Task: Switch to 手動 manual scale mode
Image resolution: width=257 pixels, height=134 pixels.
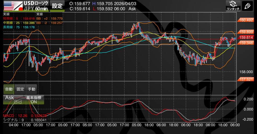Action: 32,89
